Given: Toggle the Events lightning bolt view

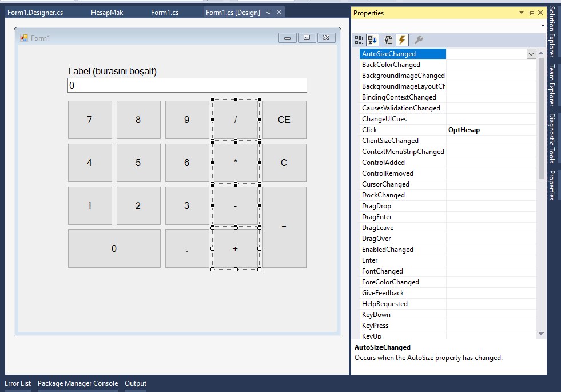Looking at the screenshot, I should coord(402,40).
